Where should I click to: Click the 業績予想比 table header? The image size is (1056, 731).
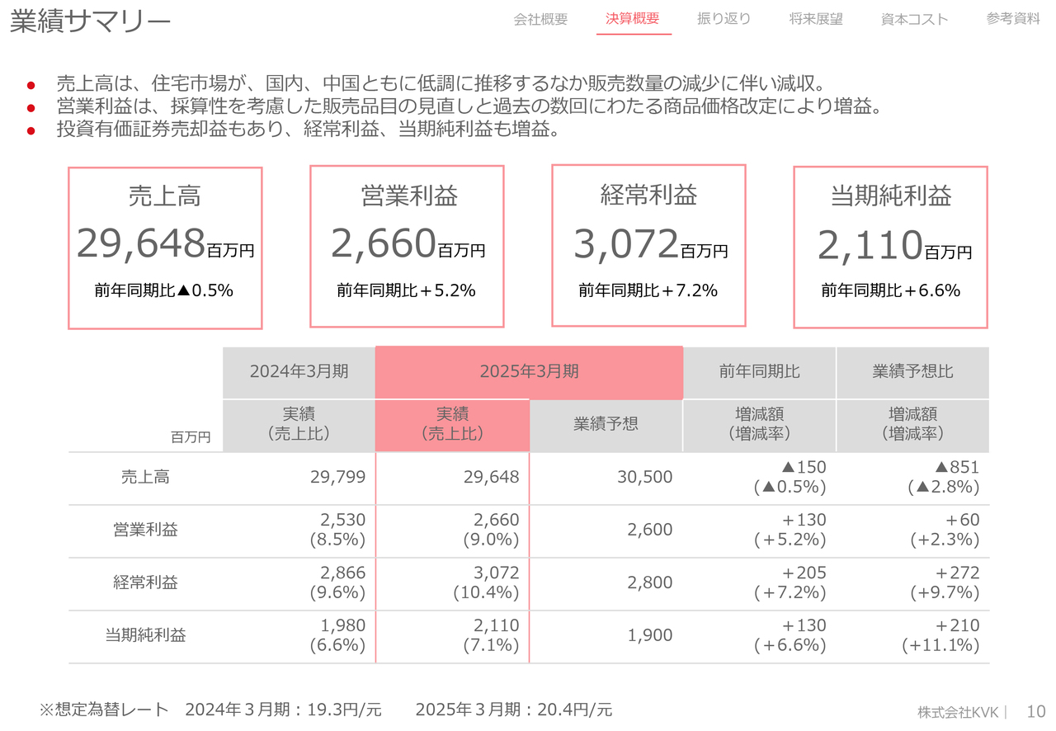click(912, 371)
